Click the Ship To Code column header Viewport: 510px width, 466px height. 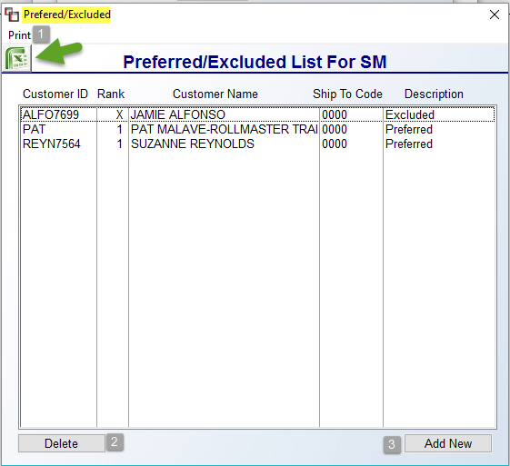pyautogui.click(x=347, y=94)
